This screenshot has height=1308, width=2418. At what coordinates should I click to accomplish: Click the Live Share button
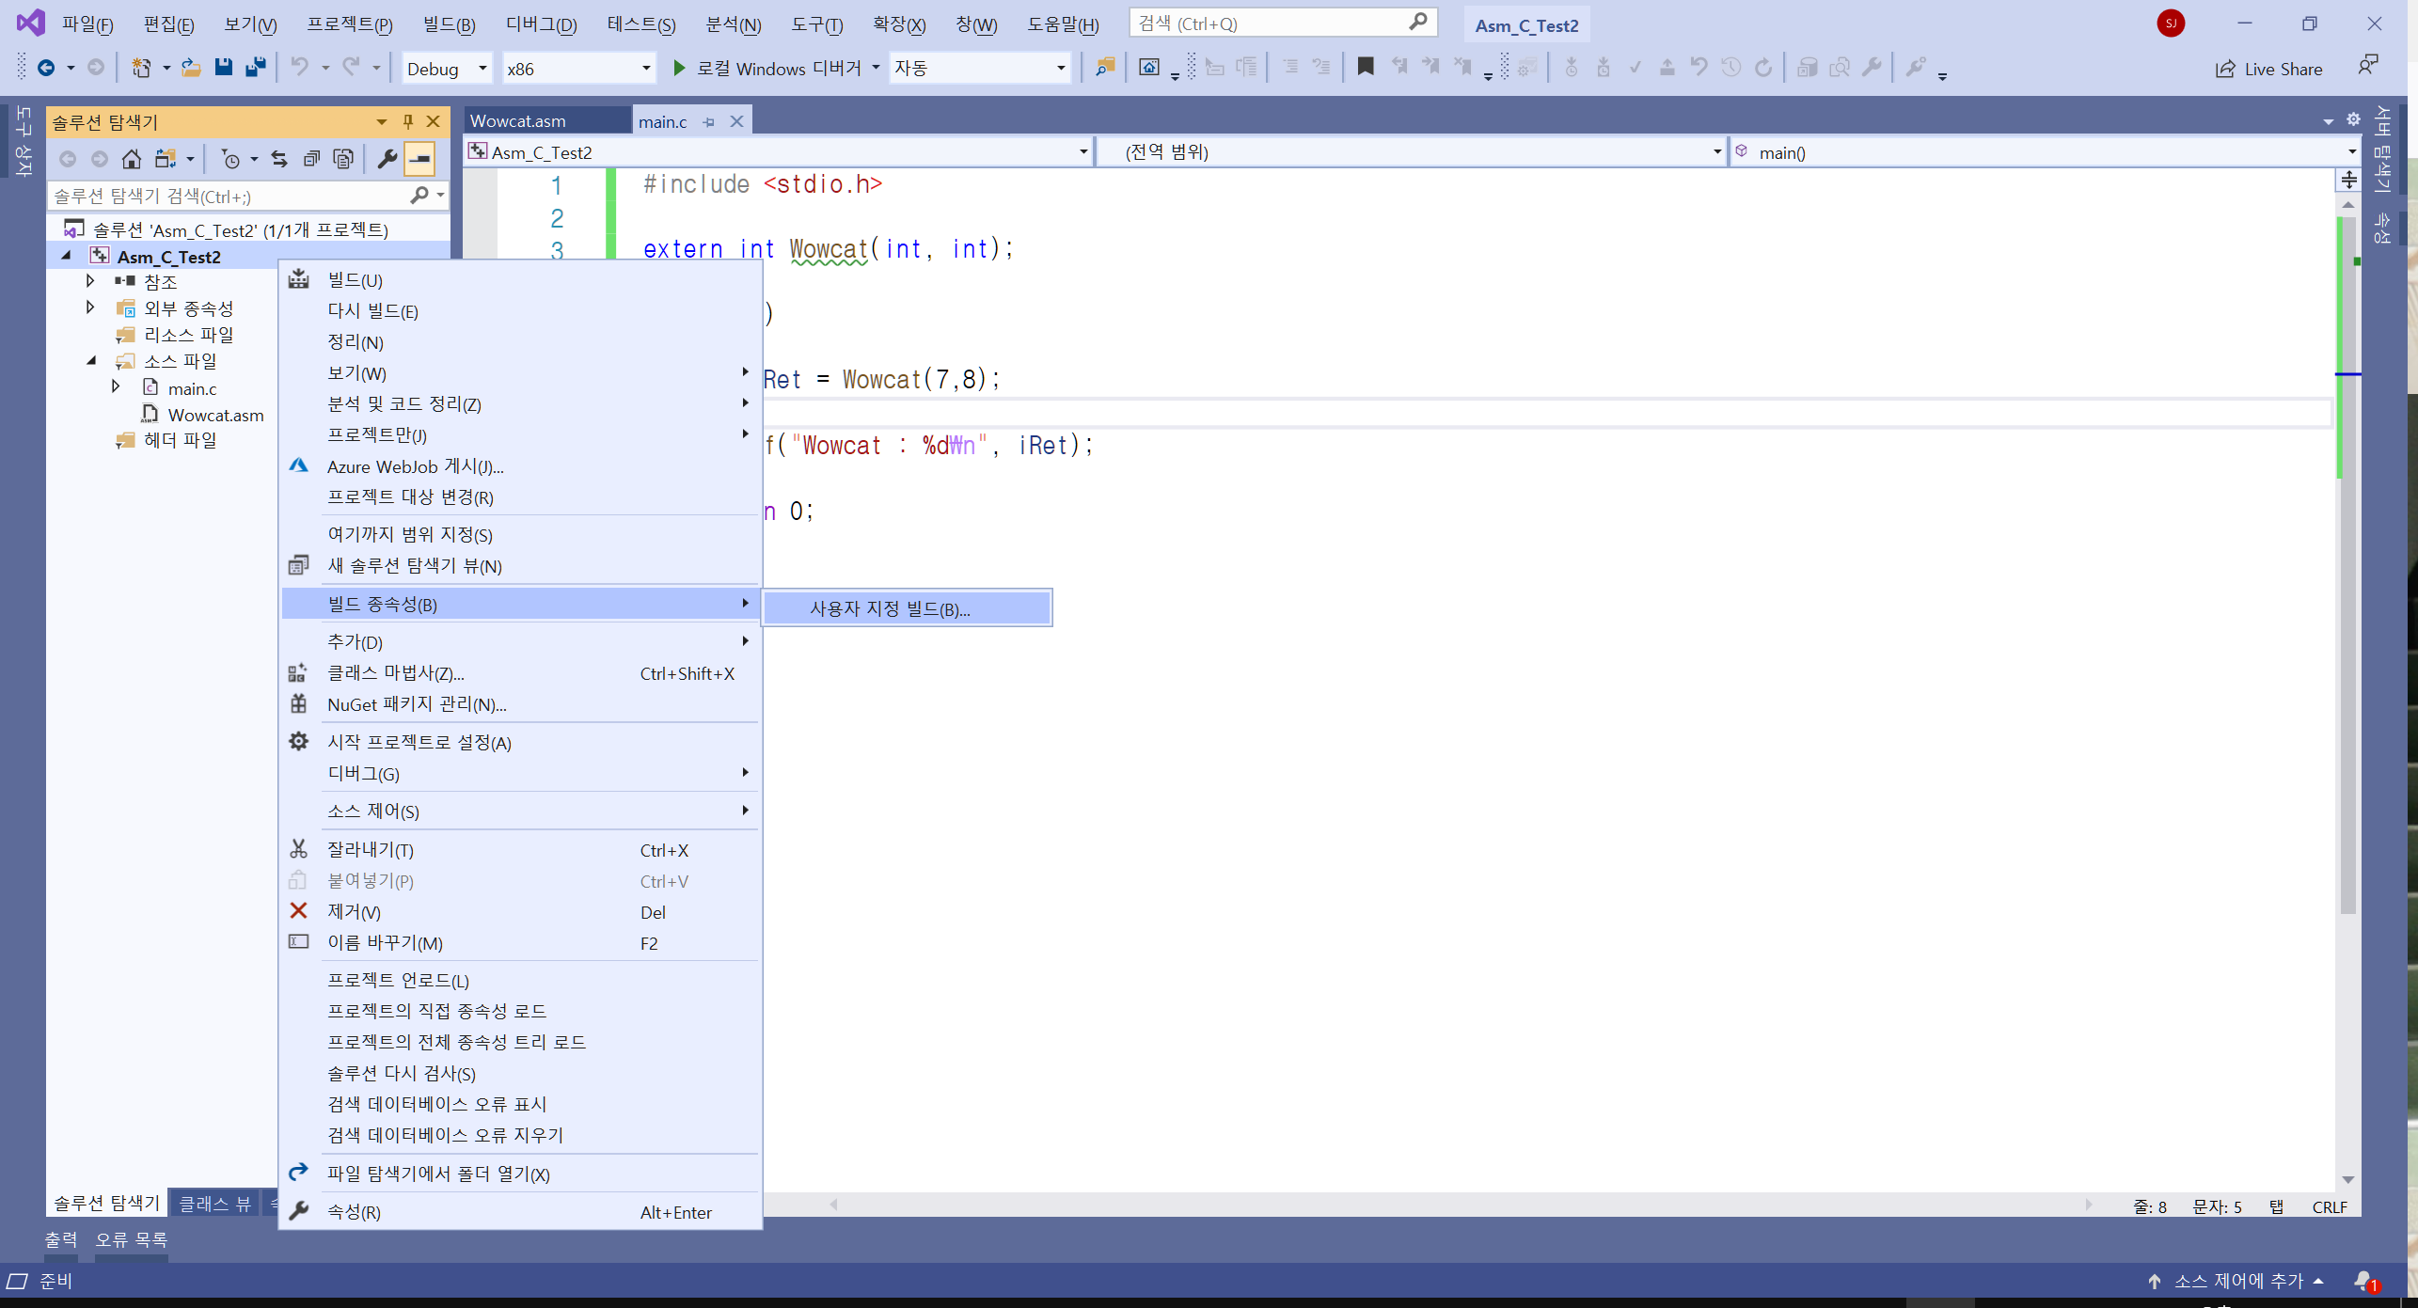point(2269,69)
